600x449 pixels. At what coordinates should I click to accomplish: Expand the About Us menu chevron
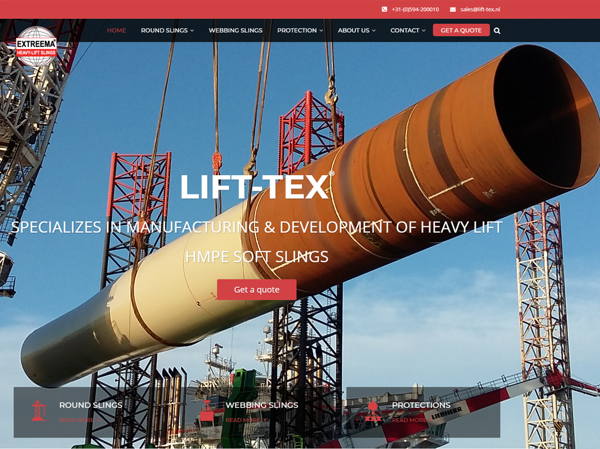pos(374,30)
